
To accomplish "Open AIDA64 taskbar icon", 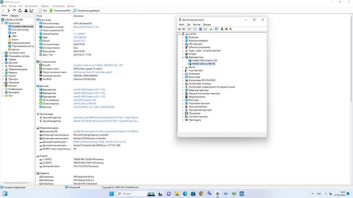I will click(242, 194).
